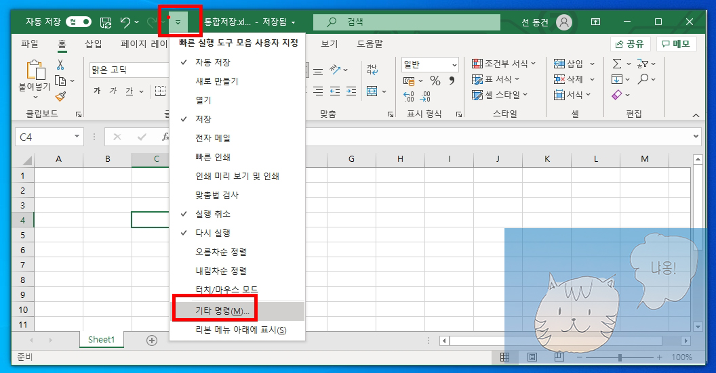Select 맞춤법 검사 menu entry
This screenshot has width=716, height=373.
coord(237,195)
